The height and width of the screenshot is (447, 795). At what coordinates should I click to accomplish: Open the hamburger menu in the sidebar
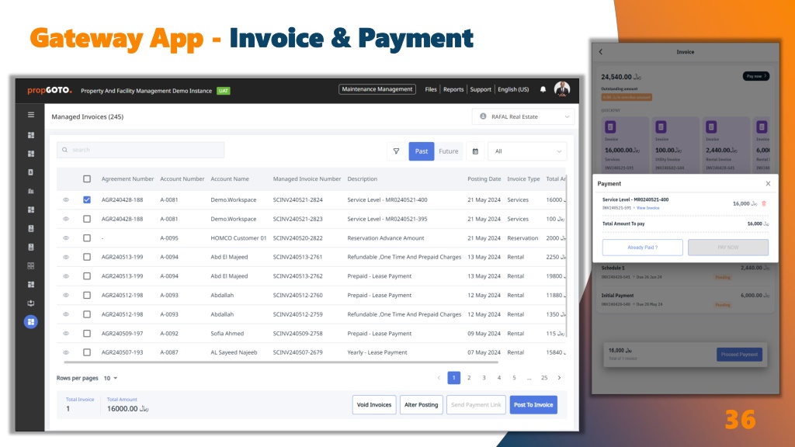tap(31, 115)
